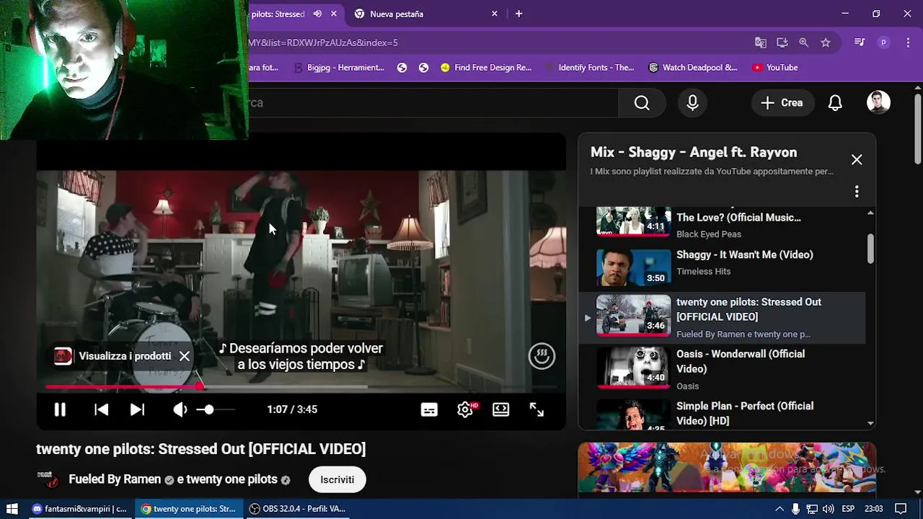Open the zoom magnifier in address bar

[804, 43]
